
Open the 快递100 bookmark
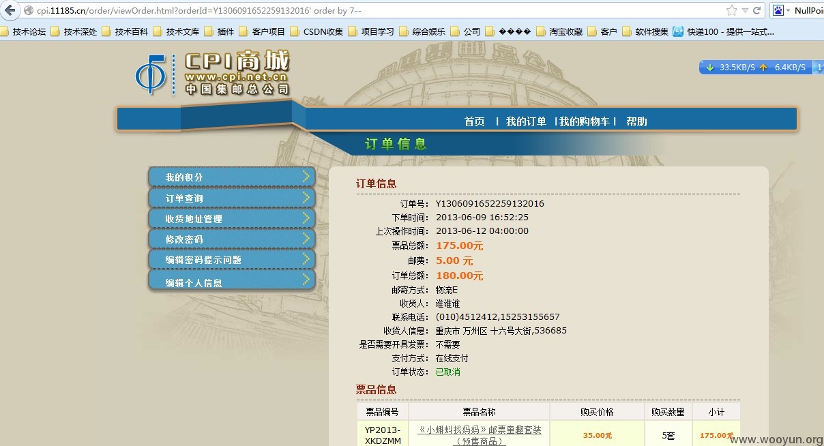724,31
